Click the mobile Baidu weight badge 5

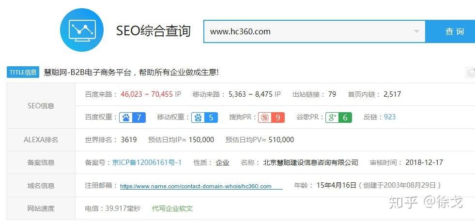pyautogui.click(x=204, y=117)
